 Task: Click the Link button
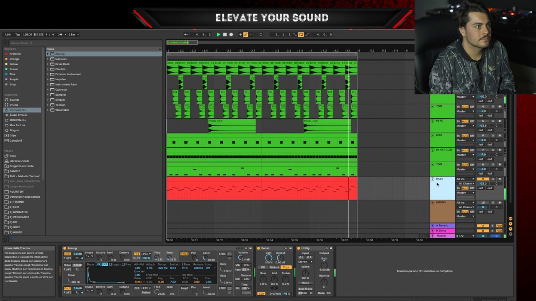8,34
